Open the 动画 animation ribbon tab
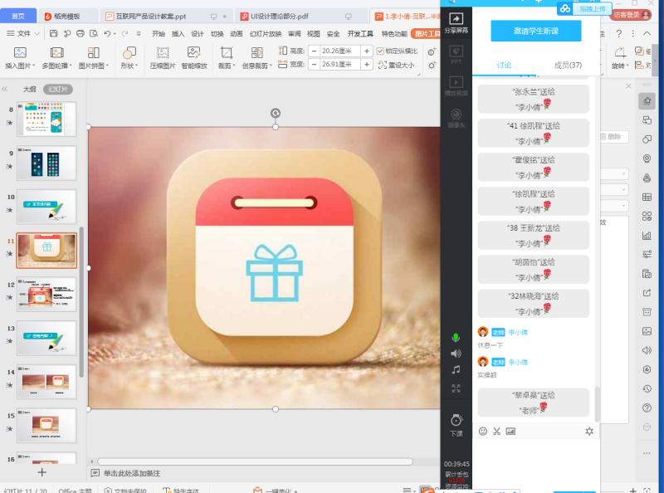This screenshot has height=493, width=664. (x=237, y=33)
